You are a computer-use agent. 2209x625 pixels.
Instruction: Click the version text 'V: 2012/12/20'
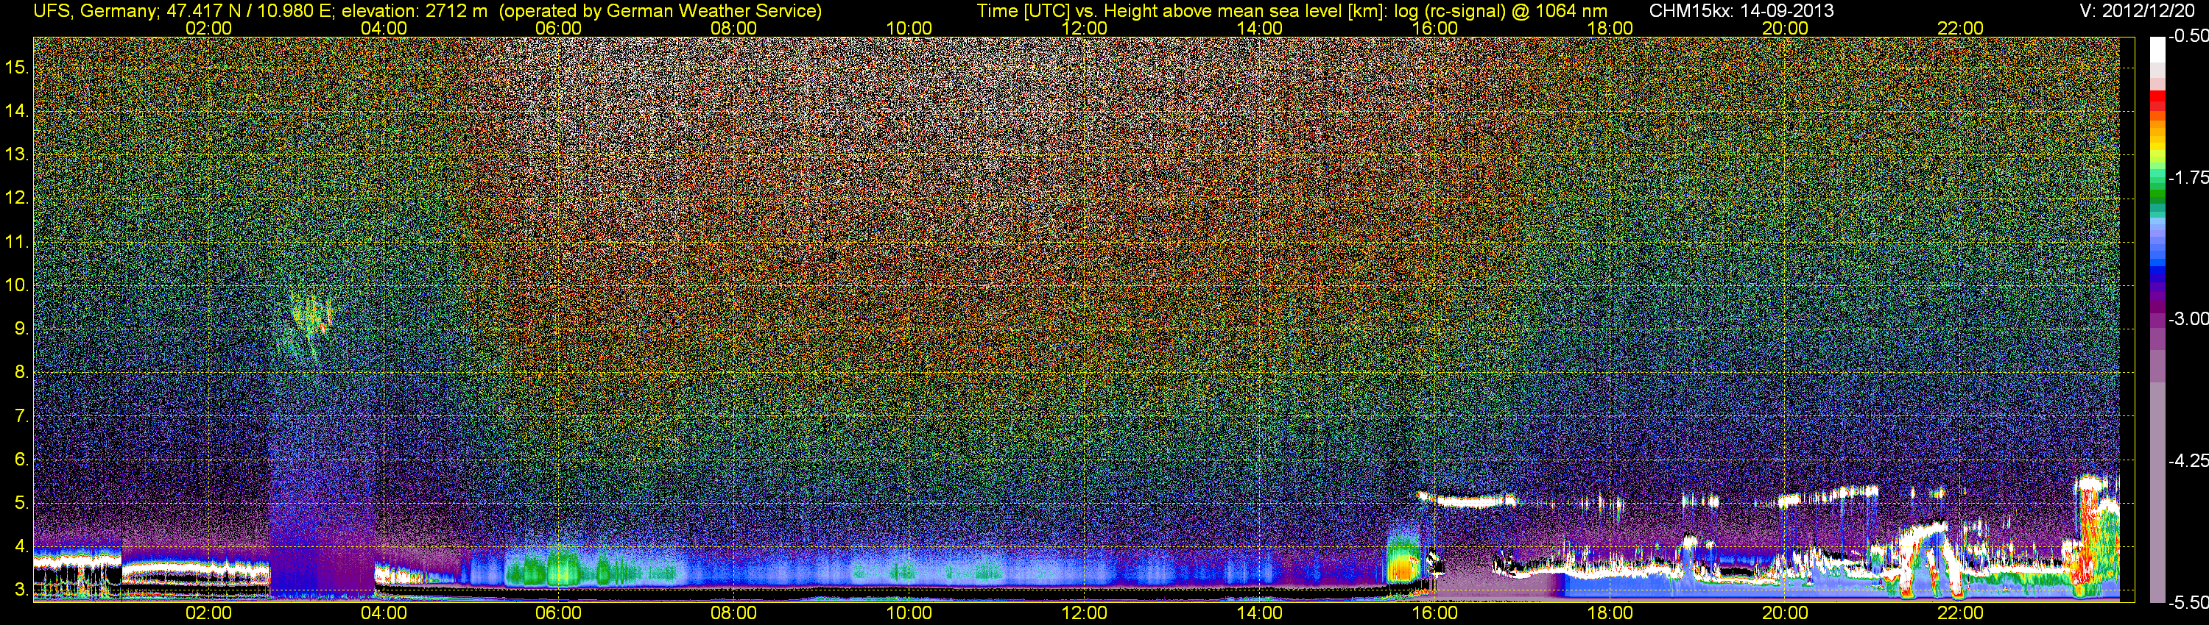(2138, 10)
